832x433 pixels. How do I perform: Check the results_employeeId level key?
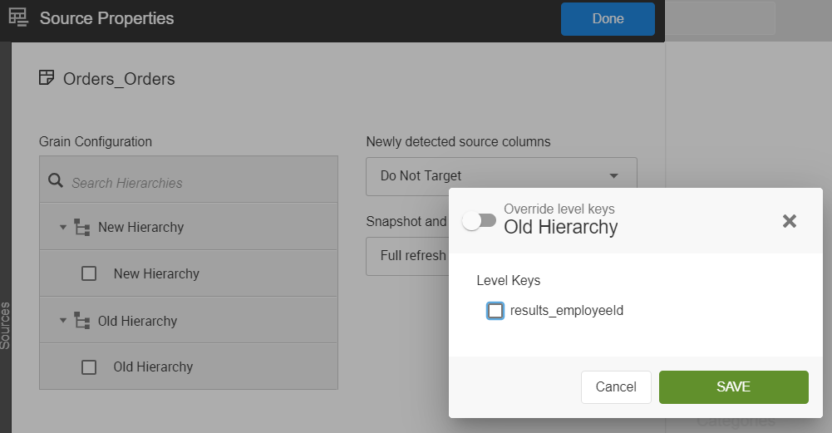[x=495, y=311]
